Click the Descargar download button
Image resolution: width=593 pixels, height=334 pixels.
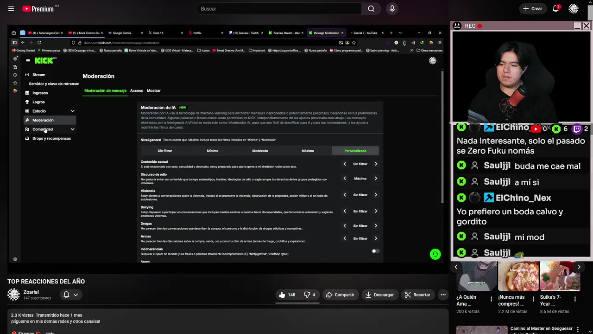(379, 295)
